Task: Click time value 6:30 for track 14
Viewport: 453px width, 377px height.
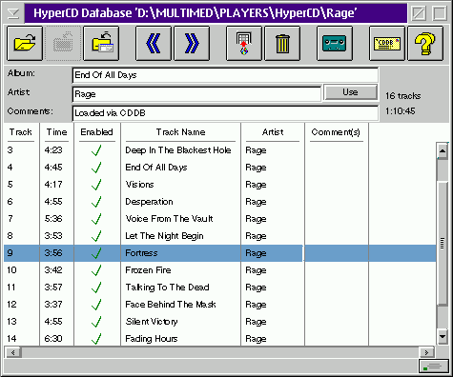Action: [x=53, y=339]
